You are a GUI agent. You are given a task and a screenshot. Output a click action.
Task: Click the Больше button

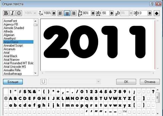pyautogui.click(x=13, y=82)
